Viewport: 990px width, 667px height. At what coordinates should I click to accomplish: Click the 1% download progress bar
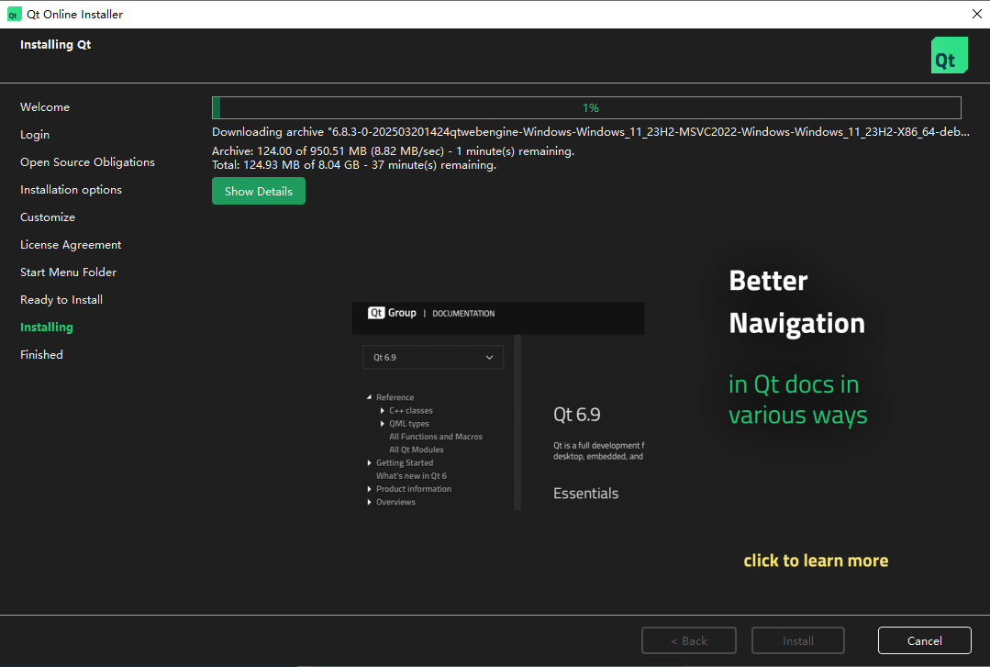586,107
